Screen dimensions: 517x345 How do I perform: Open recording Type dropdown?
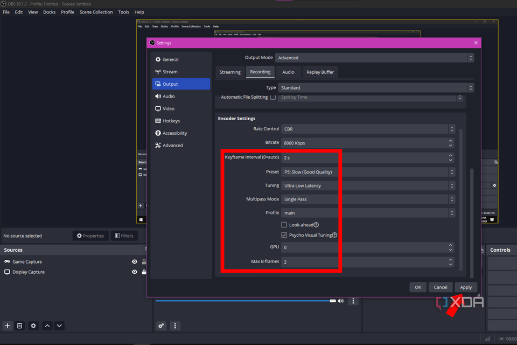(376, 87)
